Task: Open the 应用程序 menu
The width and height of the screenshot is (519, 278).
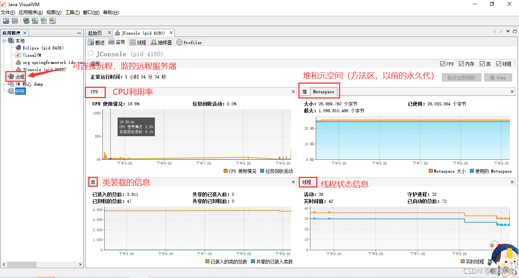Action: pos(31,13)
